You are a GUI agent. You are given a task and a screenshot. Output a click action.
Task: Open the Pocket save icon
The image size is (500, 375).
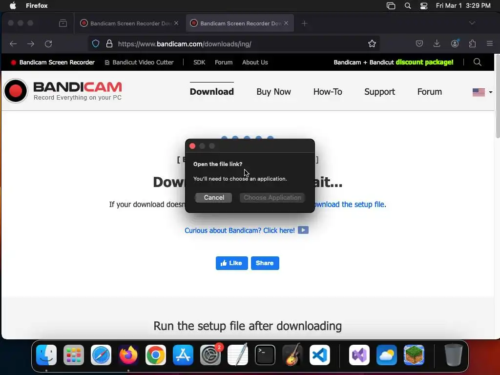[x=419, y=43]
